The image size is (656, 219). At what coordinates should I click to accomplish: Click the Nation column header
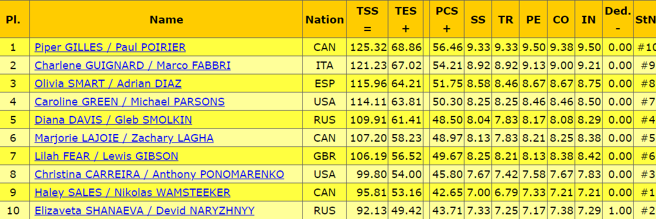pos(324,20)
